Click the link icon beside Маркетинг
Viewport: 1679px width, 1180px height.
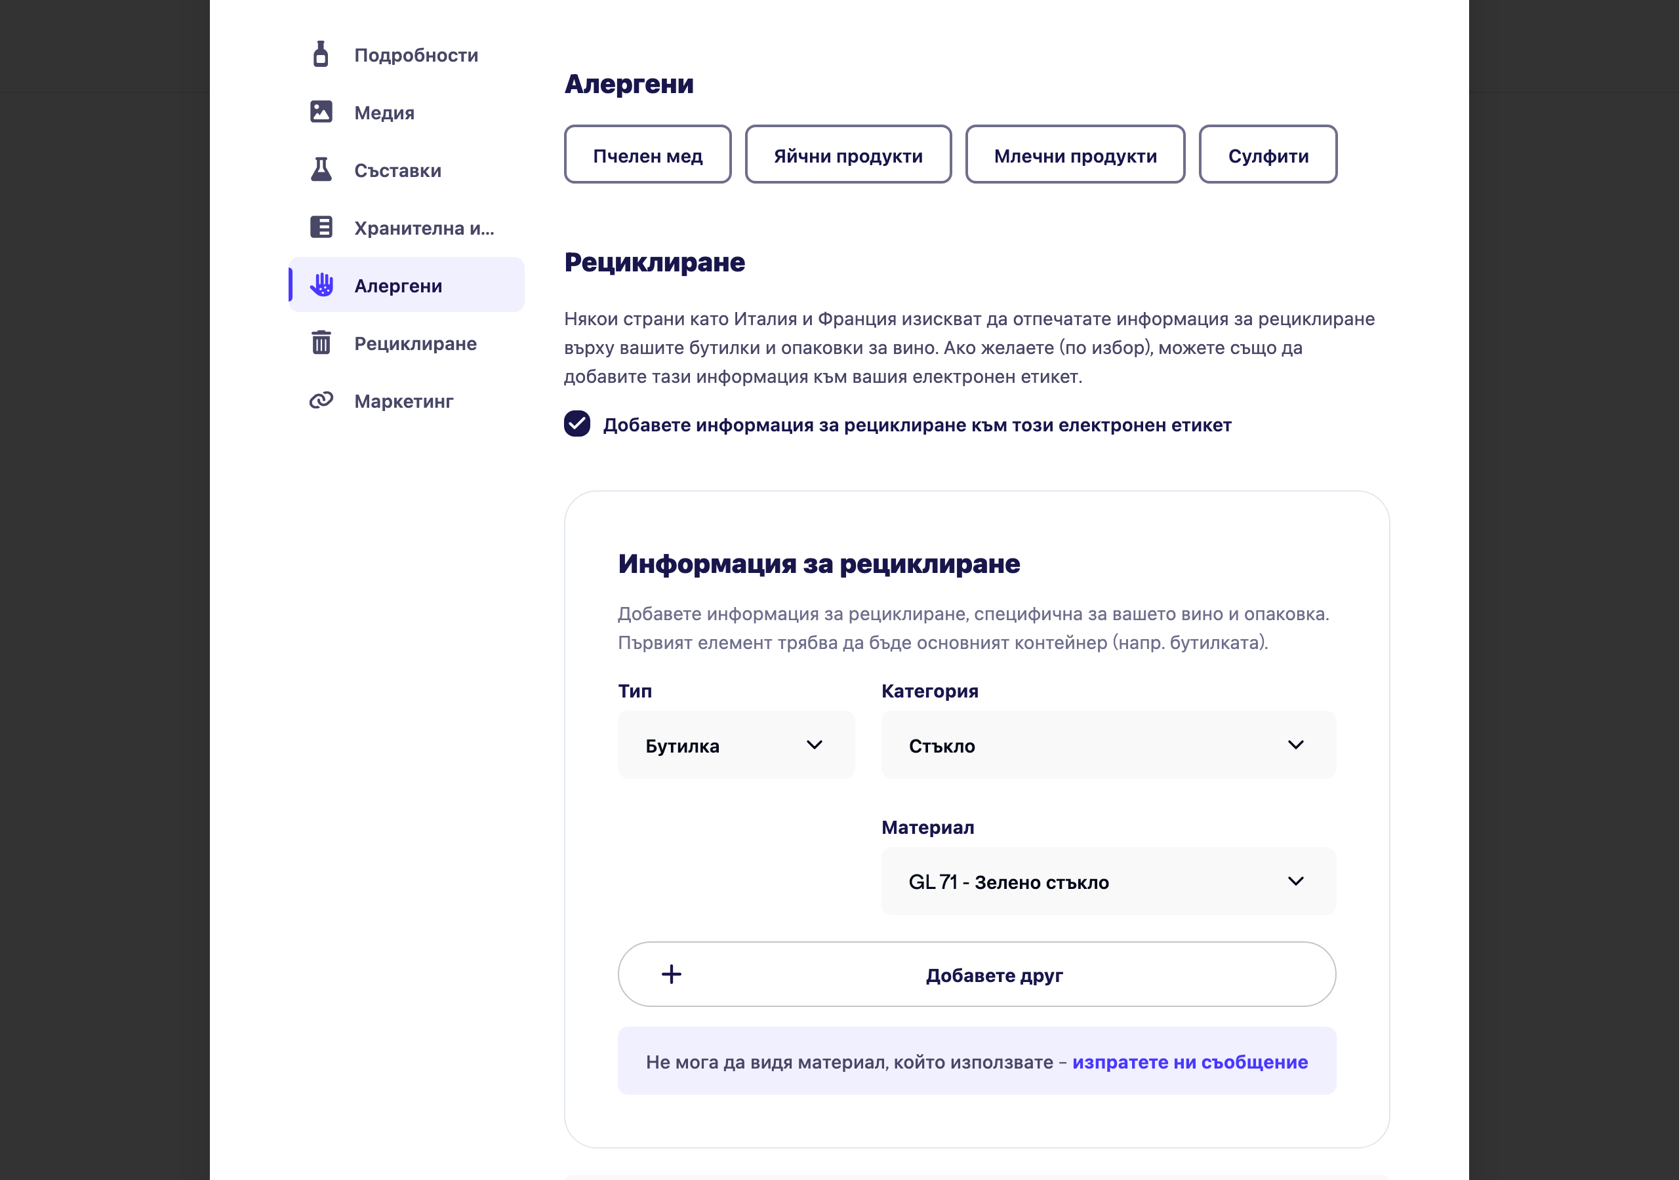[x=321, y=400]
